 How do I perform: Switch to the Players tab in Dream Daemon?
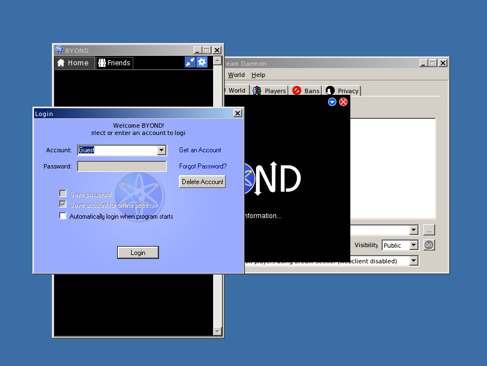[x=269, y=91]
